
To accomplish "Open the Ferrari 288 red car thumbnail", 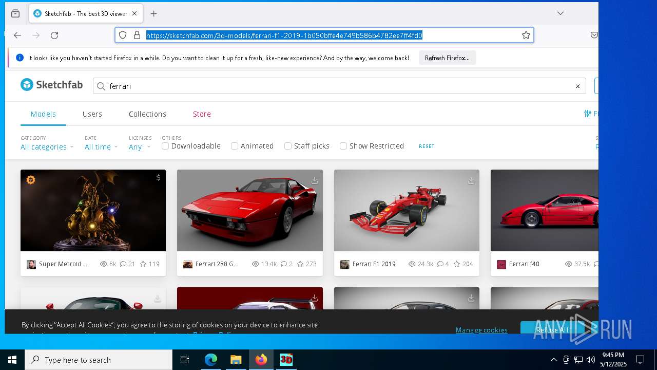I will (250, 210).
